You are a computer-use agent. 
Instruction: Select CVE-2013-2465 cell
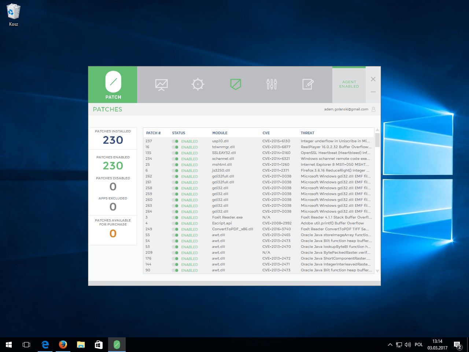coord(277,235)
